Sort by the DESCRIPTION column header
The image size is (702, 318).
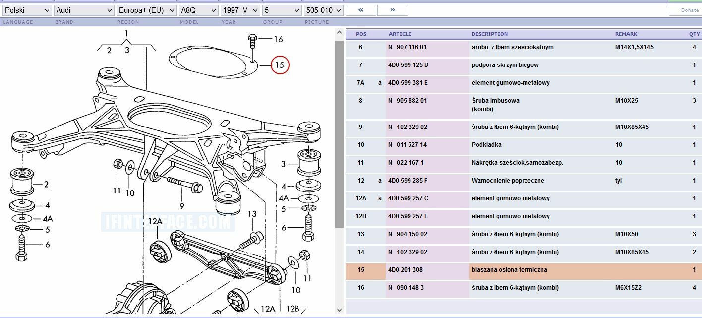click(x=490, y=34)
